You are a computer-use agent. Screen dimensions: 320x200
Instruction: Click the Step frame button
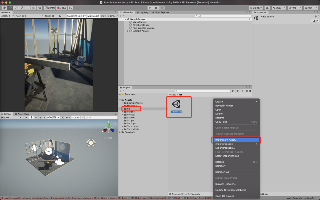coord(162,8)
